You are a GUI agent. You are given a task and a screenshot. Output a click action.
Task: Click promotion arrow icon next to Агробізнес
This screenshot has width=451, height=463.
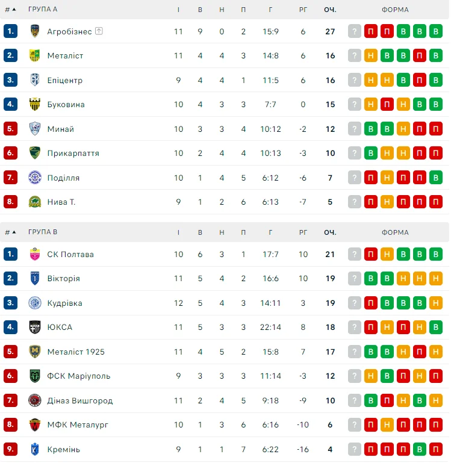[x=99, y=31]
